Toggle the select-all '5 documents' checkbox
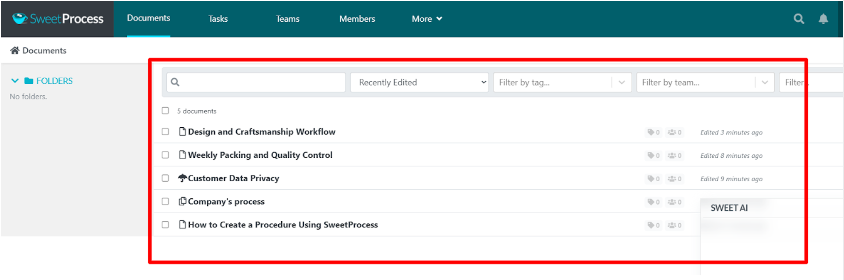The width and height of the screenshot is (844, 280). point(165,111)
